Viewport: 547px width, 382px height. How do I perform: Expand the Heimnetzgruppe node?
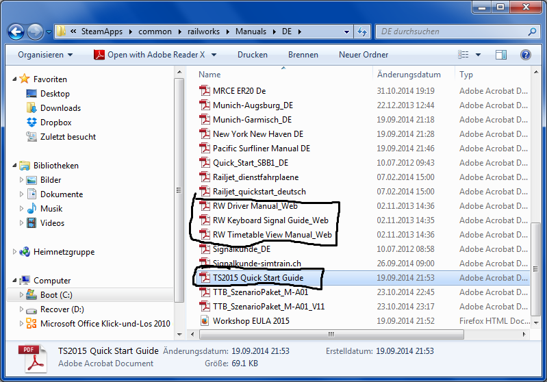(x=14, y=251)
